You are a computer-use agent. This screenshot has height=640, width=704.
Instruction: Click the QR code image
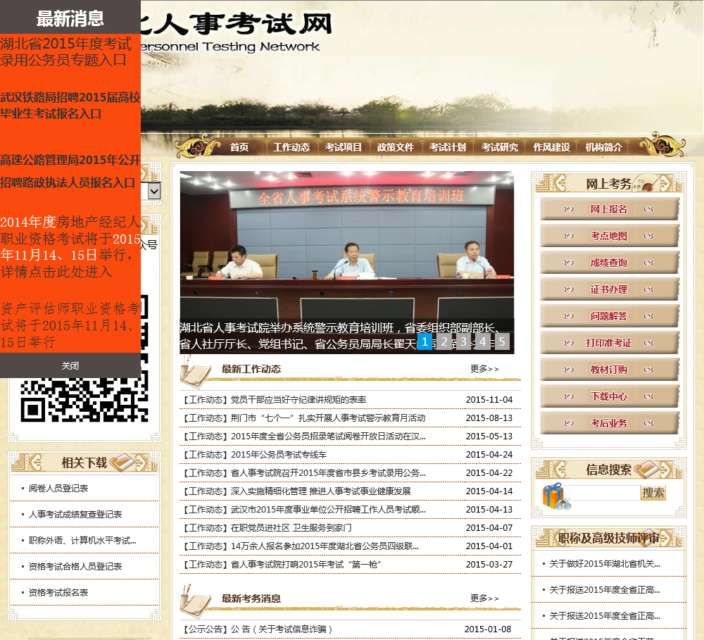tap(84, 400)
